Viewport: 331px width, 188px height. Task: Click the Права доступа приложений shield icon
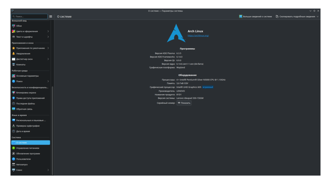tap(14, 98)
